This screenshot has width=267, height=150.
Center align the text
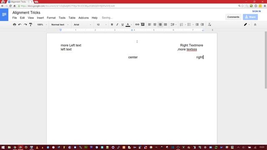click(155, 25)
